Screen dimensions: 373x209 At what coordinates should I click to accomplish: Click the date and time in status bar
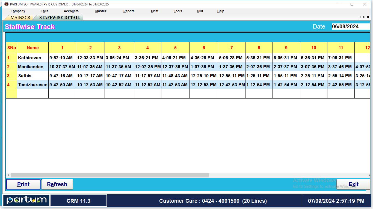(336, 201)
